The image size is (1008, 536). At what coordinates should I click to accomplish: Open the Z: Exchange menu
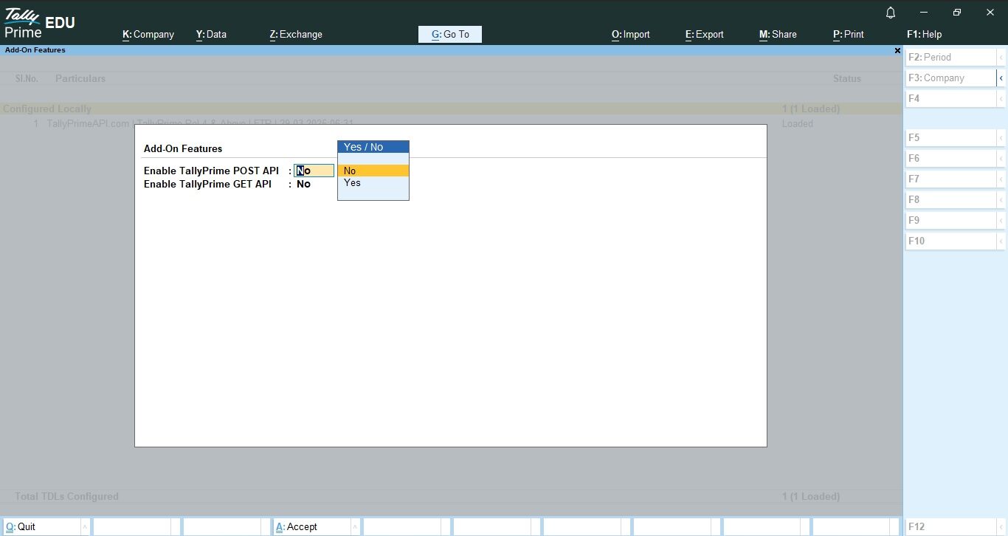click(x=296, y=34)
